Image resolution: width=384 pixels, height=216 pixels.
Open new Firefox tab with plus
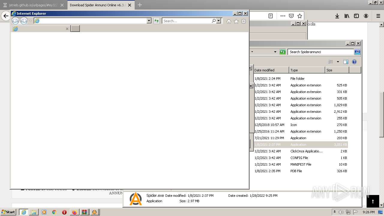[x=140, y=5]
